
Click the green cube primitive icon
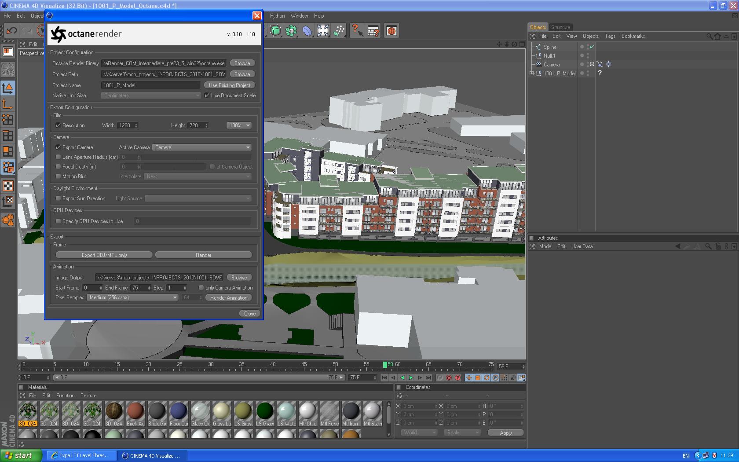pyautogui.click(x=275, y=31)
